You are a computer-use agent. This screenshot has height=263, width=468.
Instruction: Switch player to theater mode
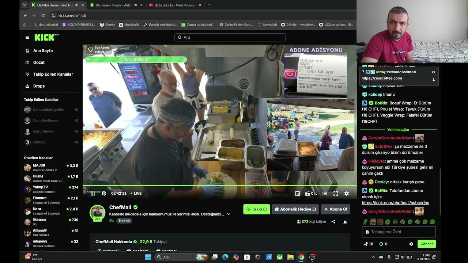click(x=325, y=194)
